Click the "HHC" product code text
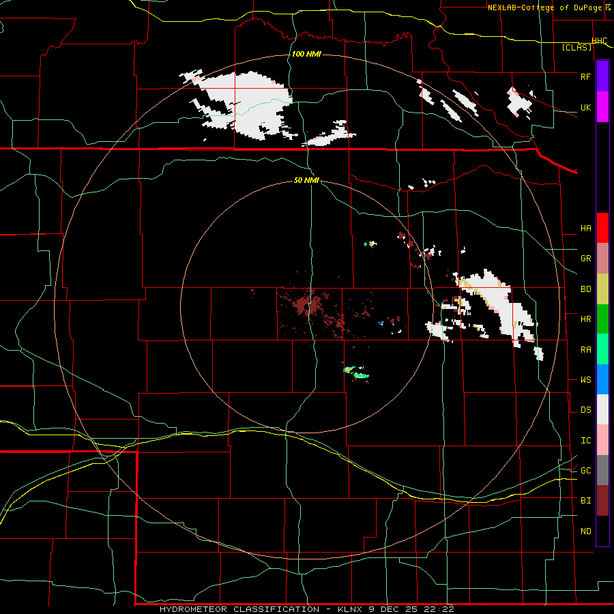The width and height of the screenshot is (614, 614). click(x=599, y=41)
